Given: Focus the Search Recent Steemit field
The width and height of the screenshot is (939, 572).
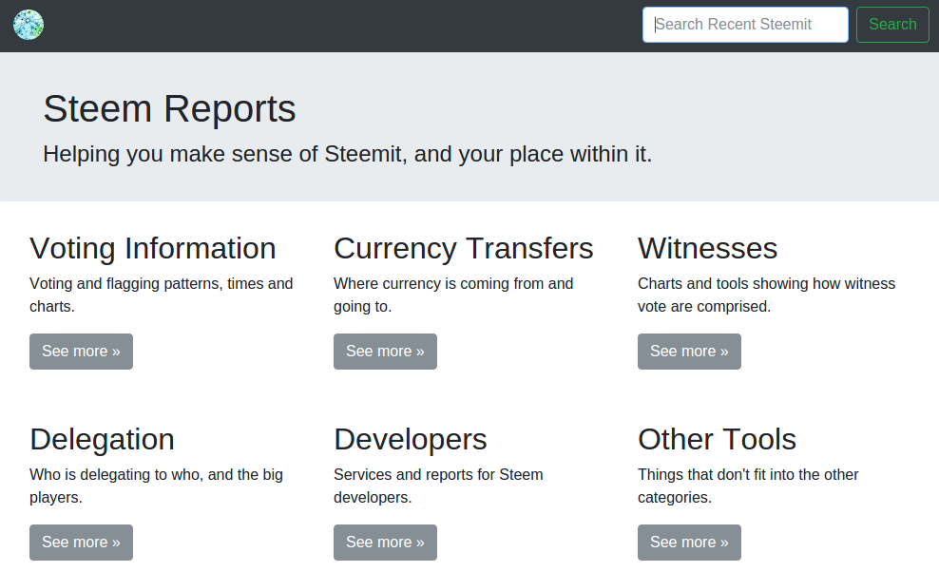Looking at the screenshot, I should tap(745, 25).
